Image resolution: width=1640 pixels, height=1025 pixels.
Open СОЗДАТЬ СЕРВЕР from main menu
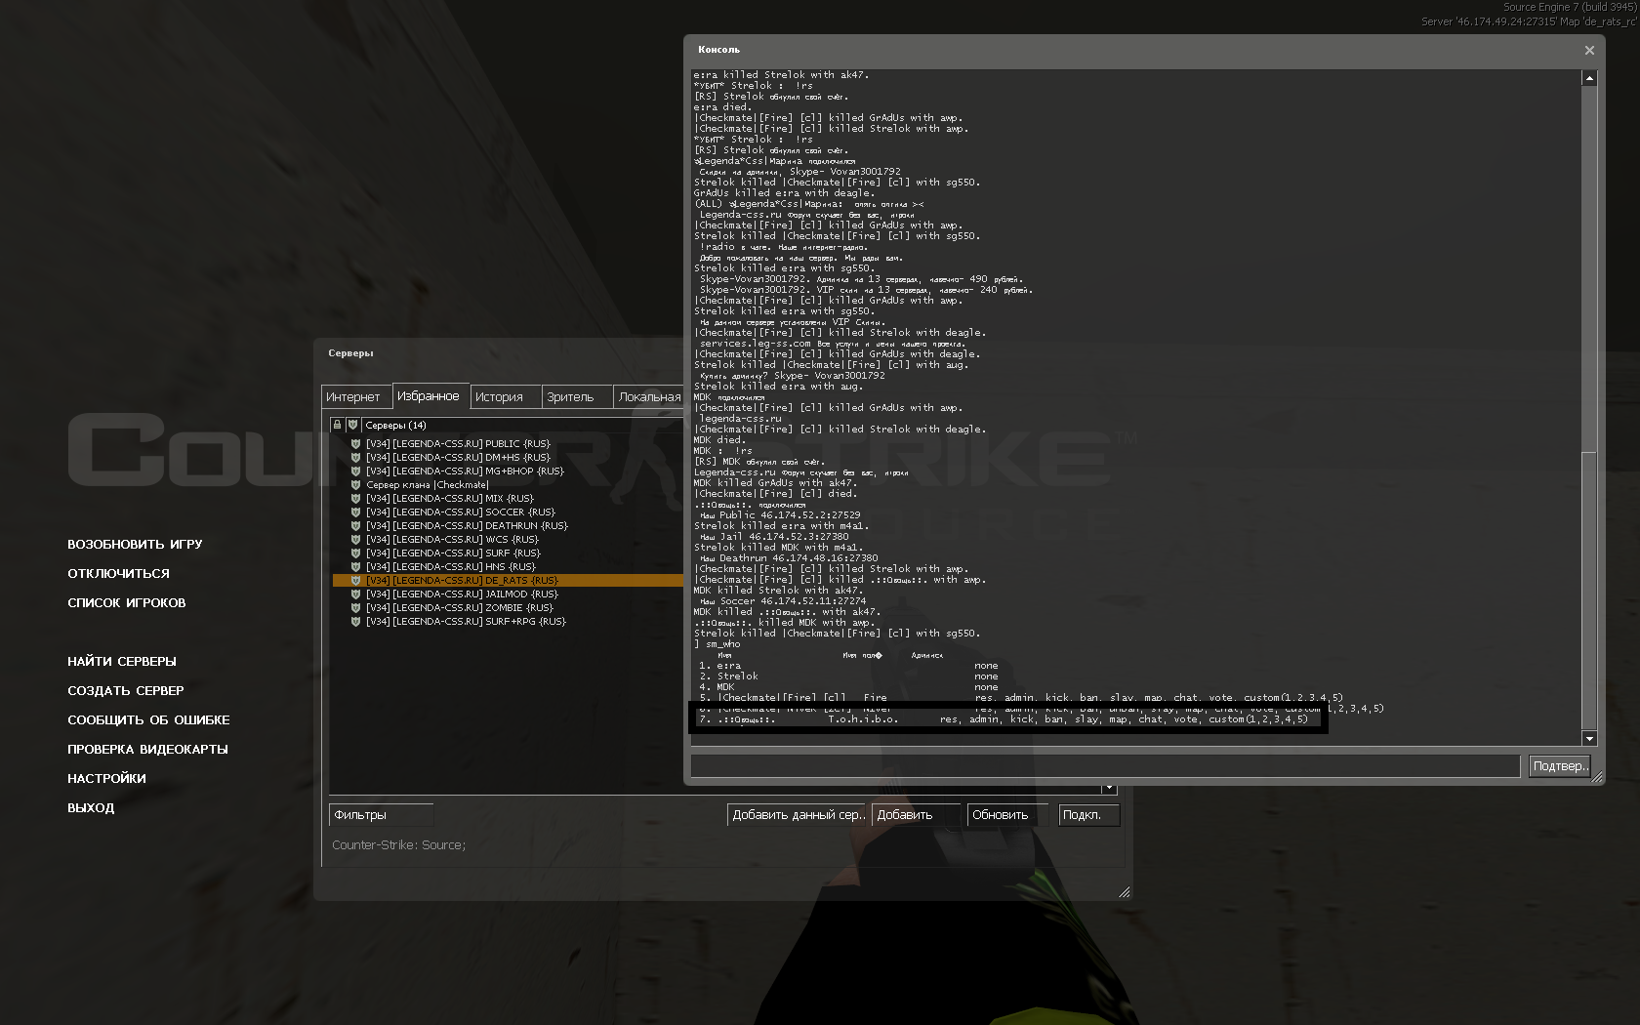pyautogui.click(x=126, y=691)
